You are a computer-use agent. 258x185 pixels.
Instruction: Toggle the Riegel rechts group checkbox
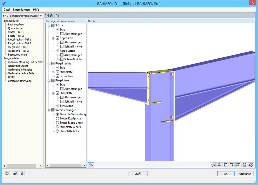coord(53,63)
